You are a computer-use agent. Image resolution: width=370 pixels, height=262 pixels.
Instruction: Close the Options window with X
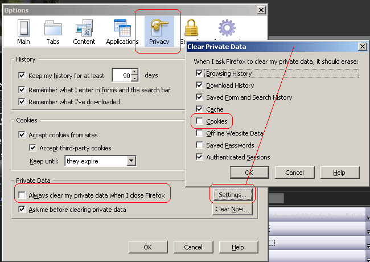point(260,10)
